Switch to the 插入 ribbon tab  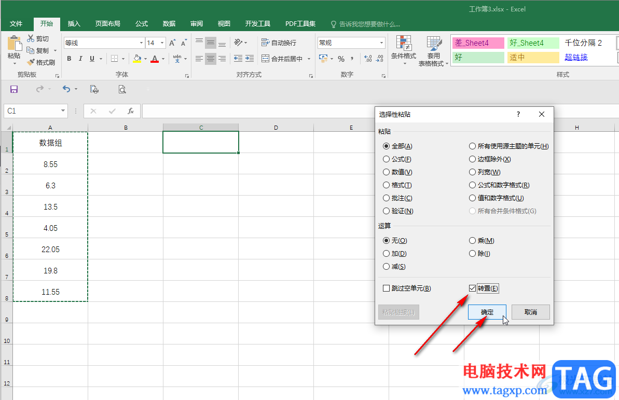point(74,24)
